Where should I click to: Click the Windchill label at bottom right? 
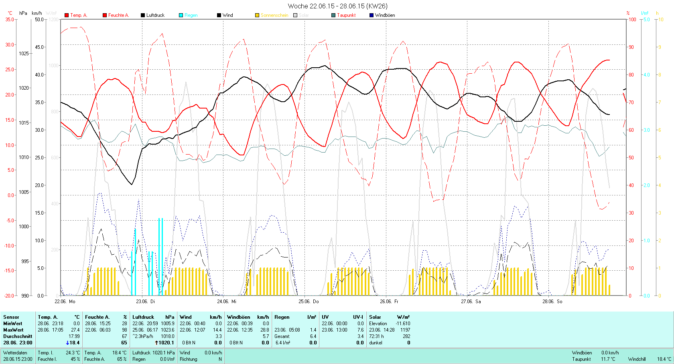(x=637, y=359)
